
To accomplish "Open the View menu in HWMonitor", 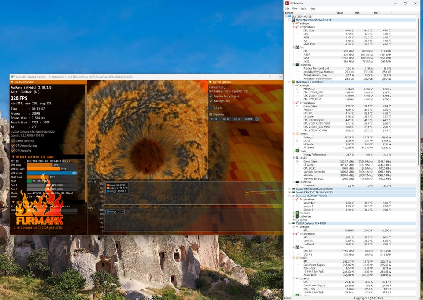I will coord(294,9).
